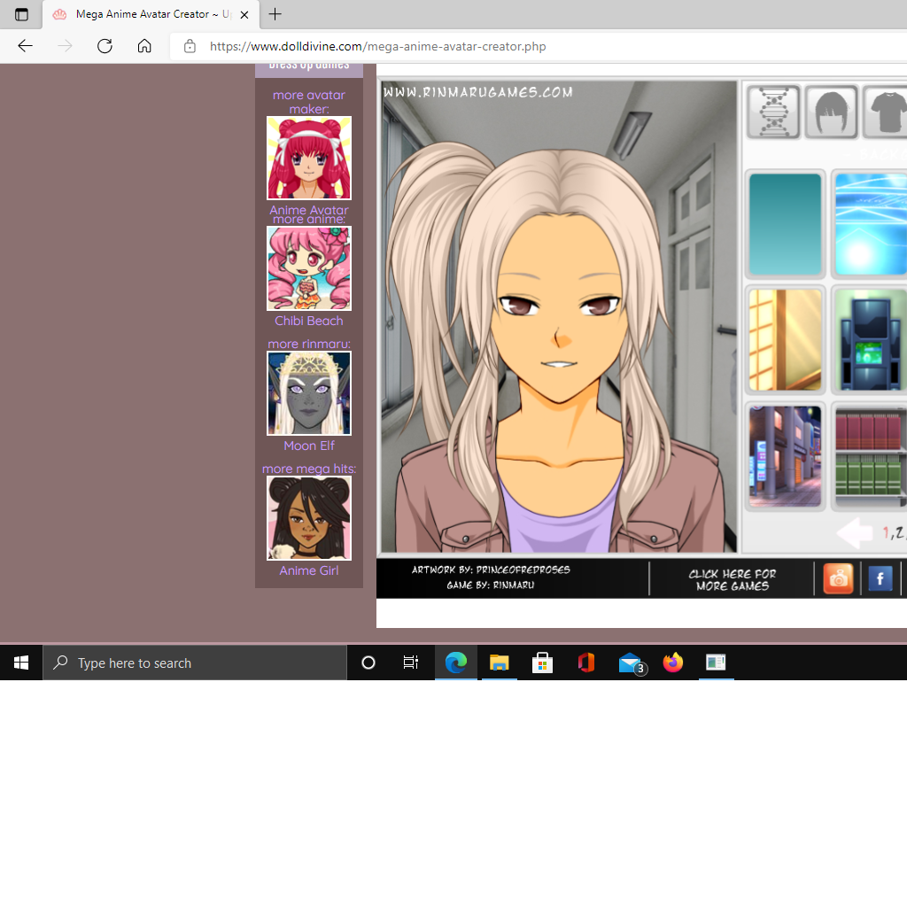Launch Office from the taskbar
The image size is (907, 907).
pos(586,663)
